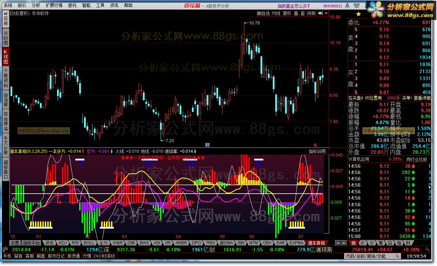Viewport: 437px width, 266px height.
Task: Click the wrench settings icon near the clock
Action: 427,249
